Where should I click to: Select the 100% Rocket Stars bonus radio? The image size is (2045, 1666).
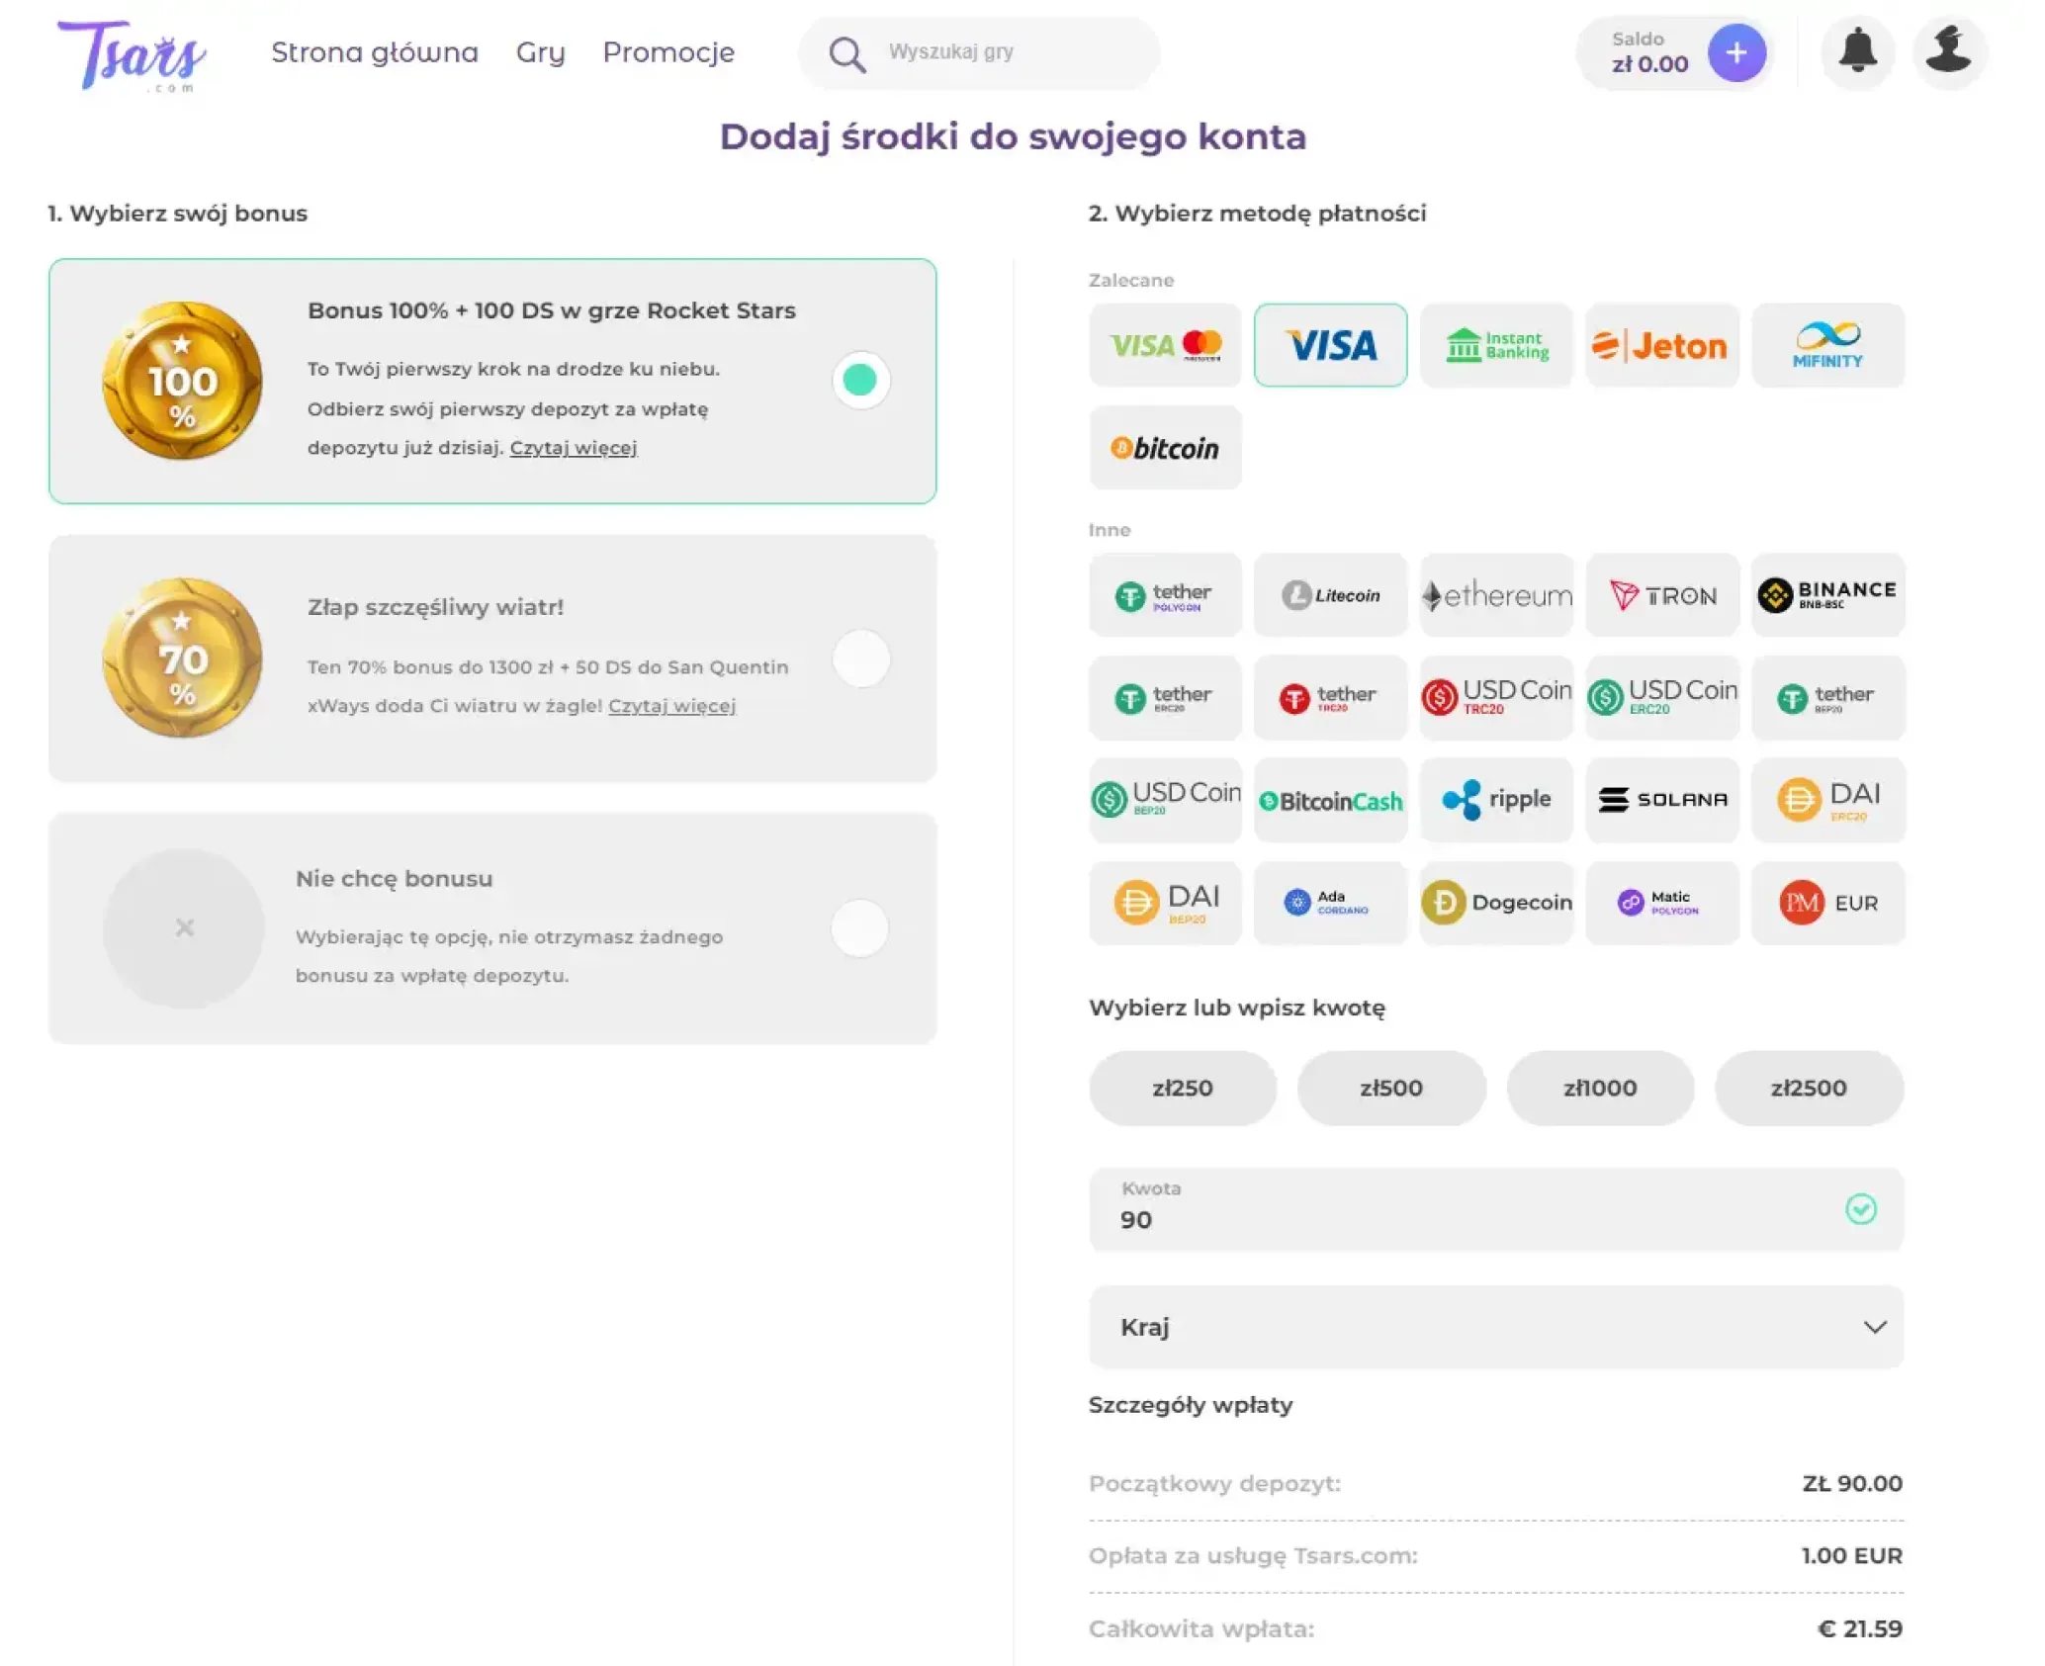860,380
